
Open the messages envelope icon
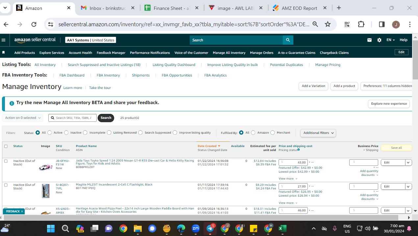(369, 40)
